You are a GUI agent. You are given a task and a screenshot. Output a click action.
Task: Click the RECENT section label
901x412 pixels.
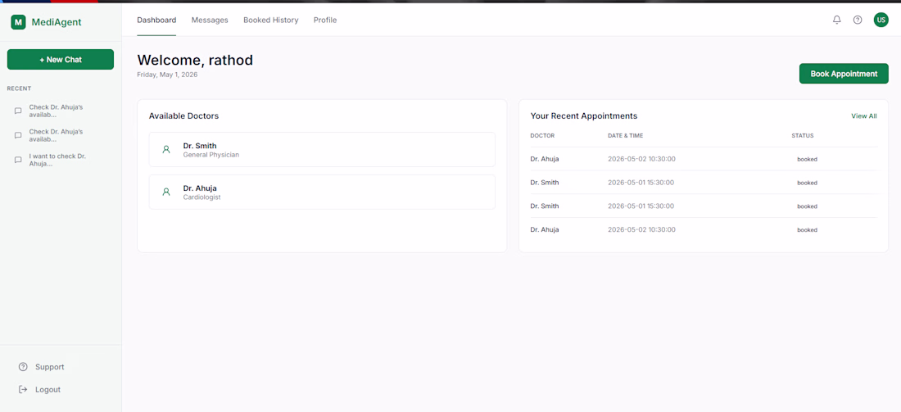pos(19,88)
